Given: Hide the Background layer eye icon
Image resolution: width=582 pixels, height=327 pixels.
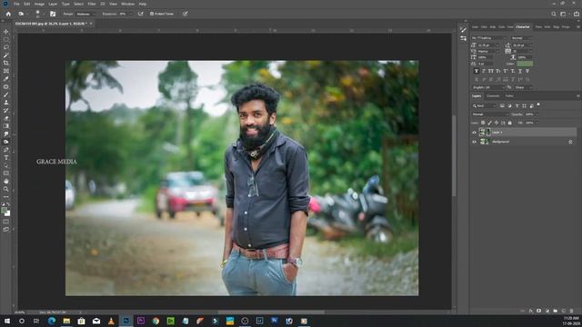Looking at the screenshot, I should (x=474, y=142).
